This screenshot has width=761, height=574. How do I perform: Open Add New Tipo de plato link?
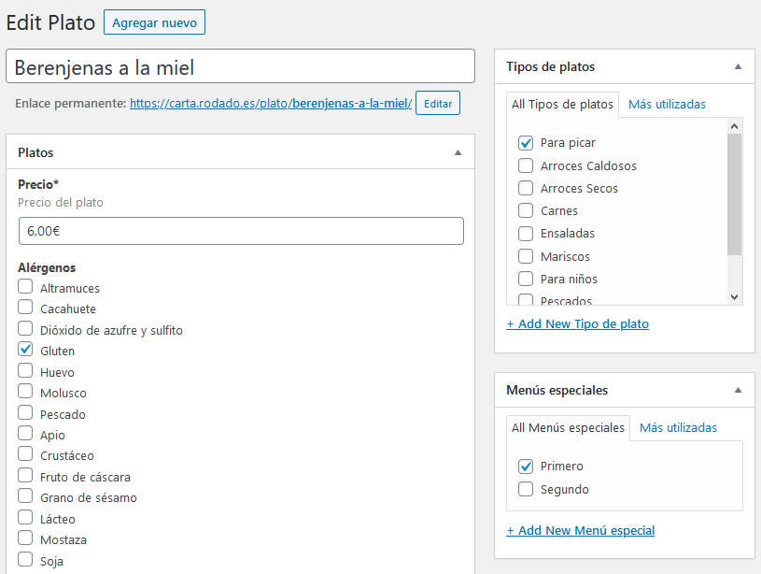click(x=578, y=323)
